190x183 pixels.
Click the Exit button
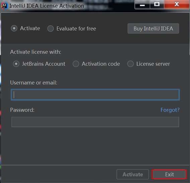(169, 174)
